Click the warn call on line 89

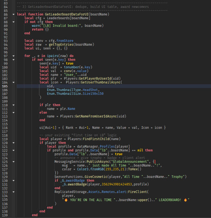pos(36,26)
